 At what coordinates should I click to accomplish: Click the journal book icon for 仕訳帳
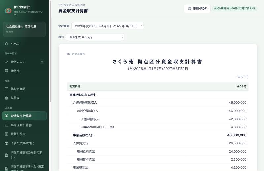tap(6, 71)
